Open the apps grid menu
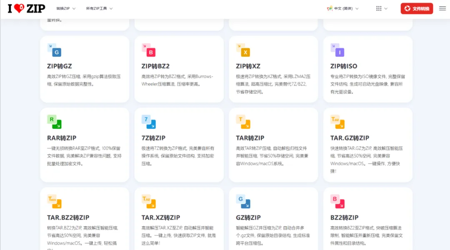This screenshot has width=450, height=250. tap(382, 9)
